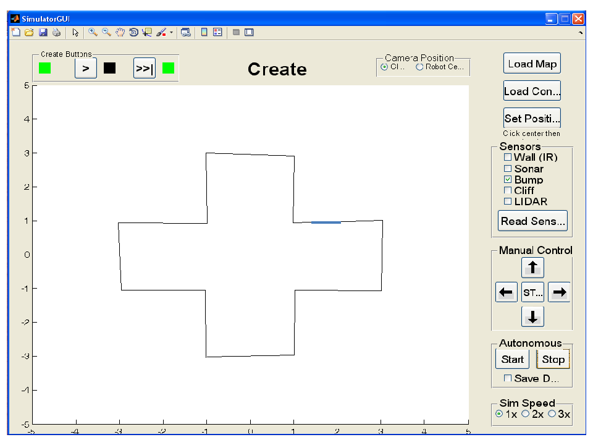The image size is (593, 445).
Task: Select Robot Centered camera position
Action: 419,67
